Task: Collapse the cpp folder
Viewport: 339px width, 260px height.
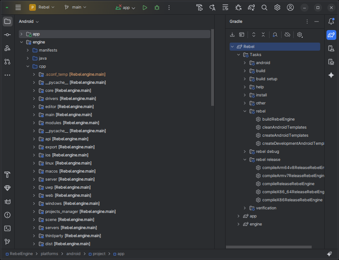Action: 28,66
